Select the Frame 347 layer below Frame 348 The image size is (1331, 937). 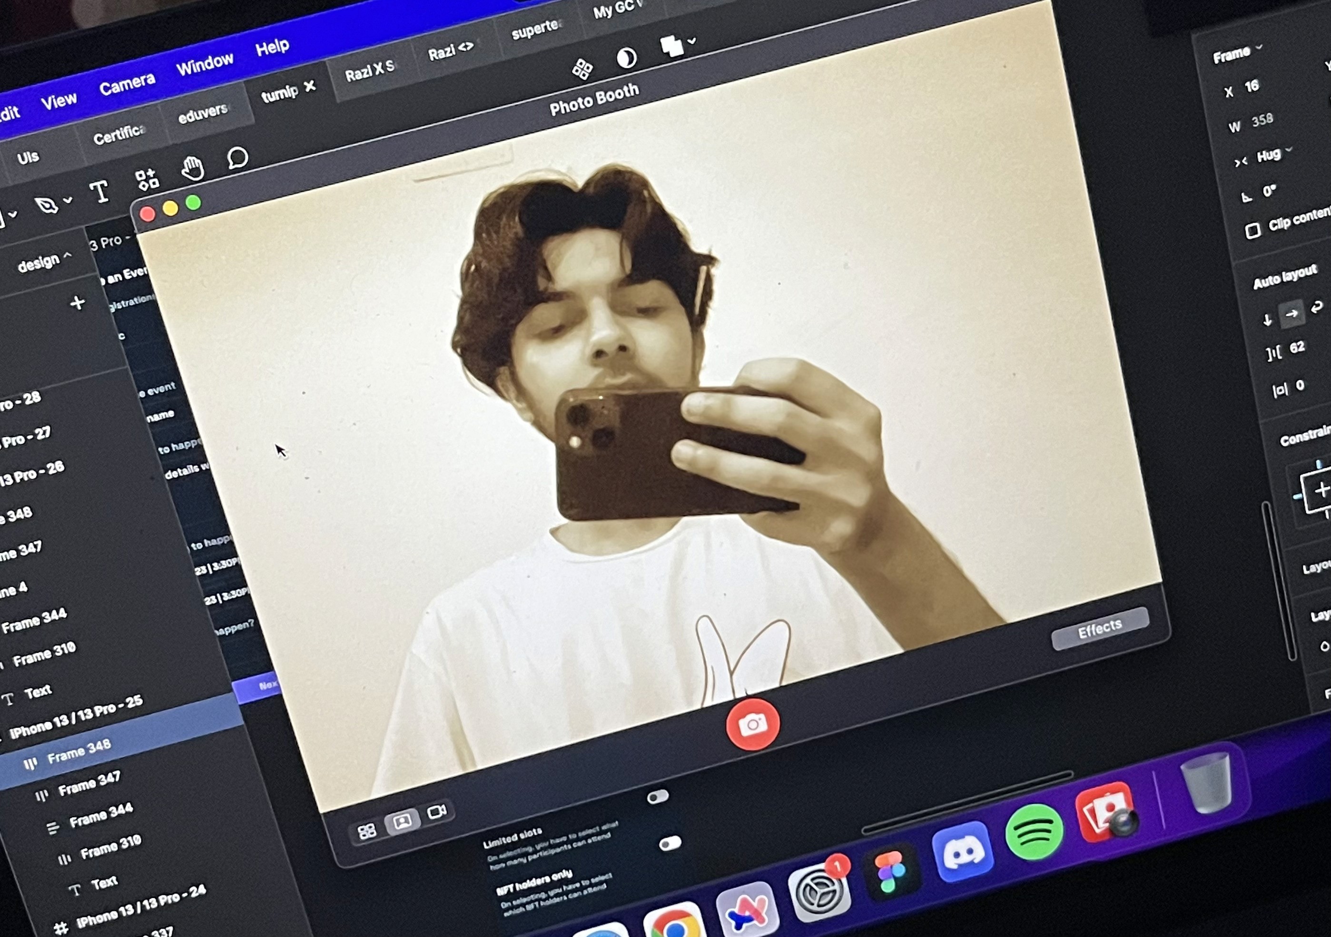(x=89, y=785)
